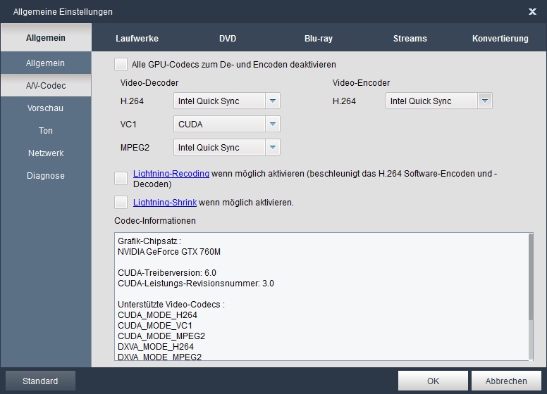This screenshot has height=394, width=547.
Task: Click the 'Video-Decoder' label
Action: [x=149, y=83]
